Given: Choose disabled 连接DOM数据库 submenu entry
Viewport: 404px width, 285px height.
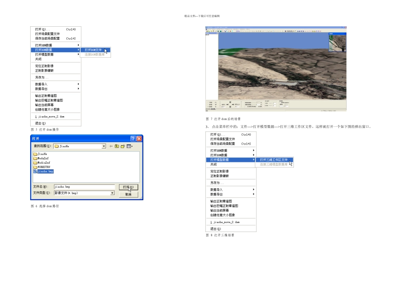Looking at the screenshot, I should click(95, 54).
